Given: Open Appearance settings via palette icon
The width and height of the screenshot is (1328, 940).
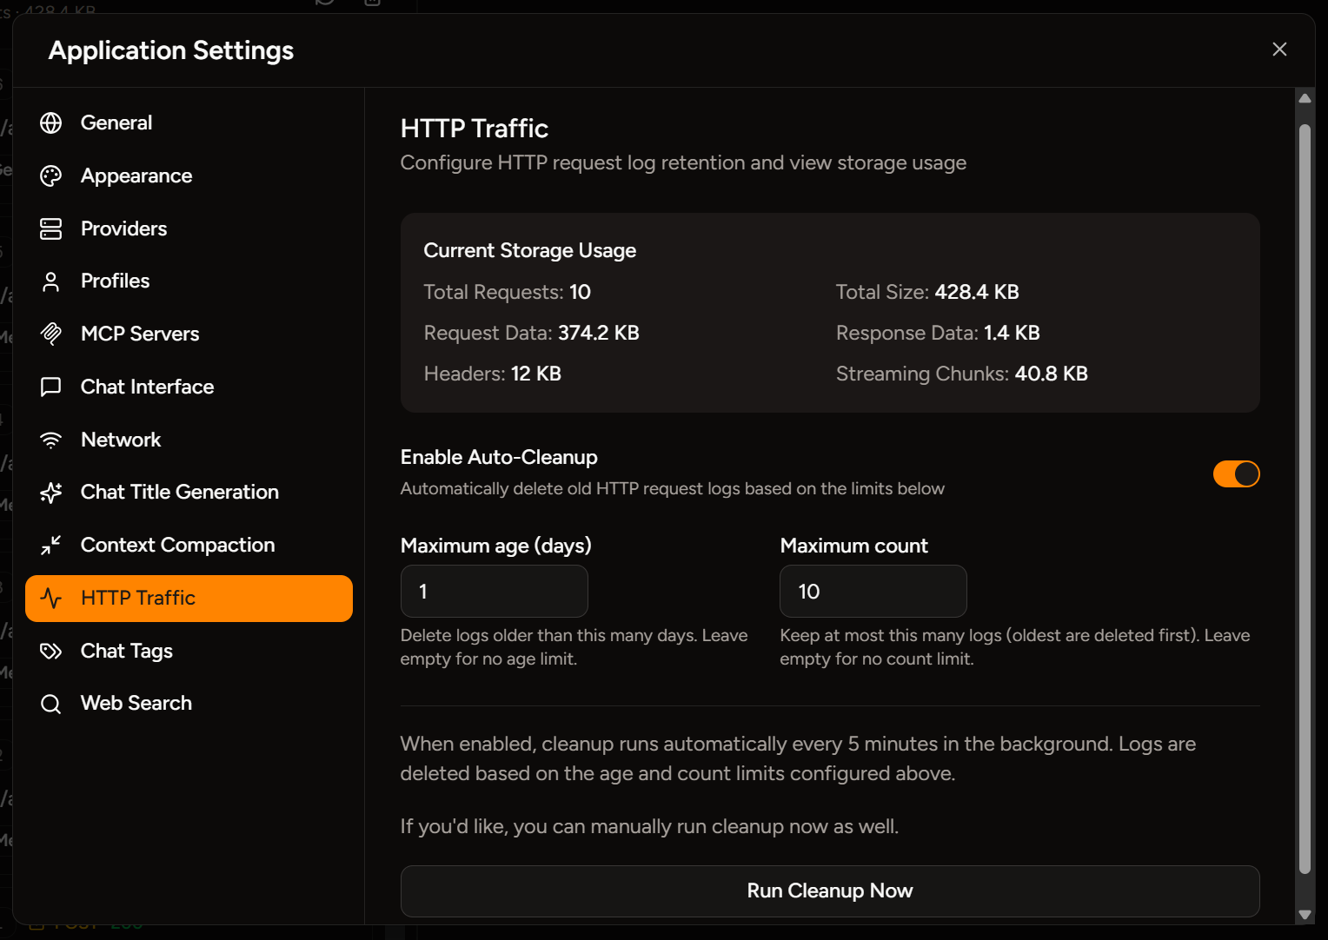Looking at the screenshot, I should 51,175.
